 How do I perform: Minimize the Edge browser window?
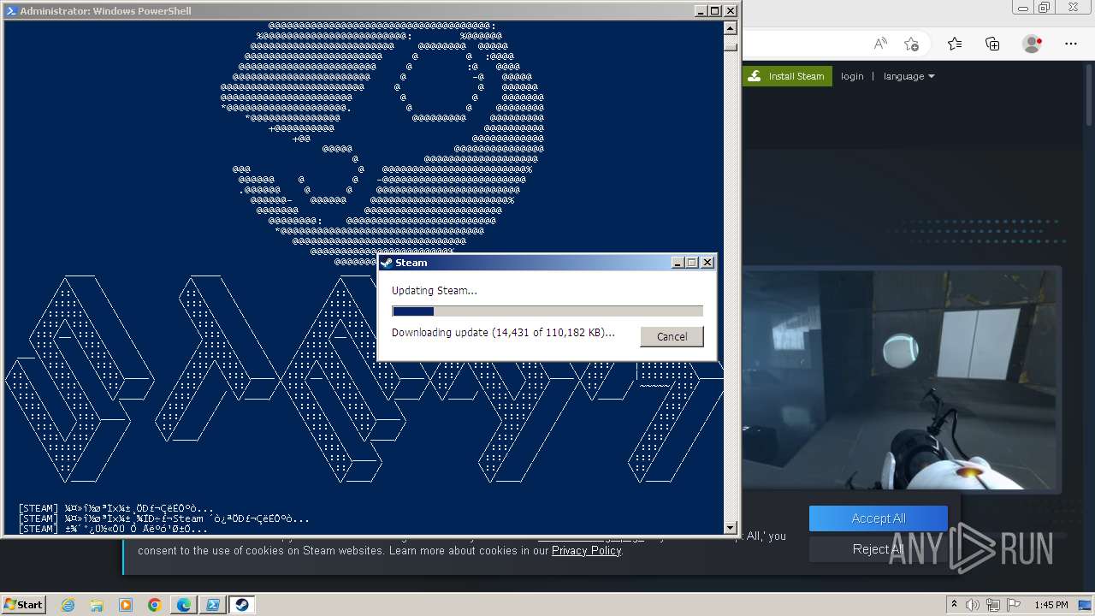[1021, 7]
